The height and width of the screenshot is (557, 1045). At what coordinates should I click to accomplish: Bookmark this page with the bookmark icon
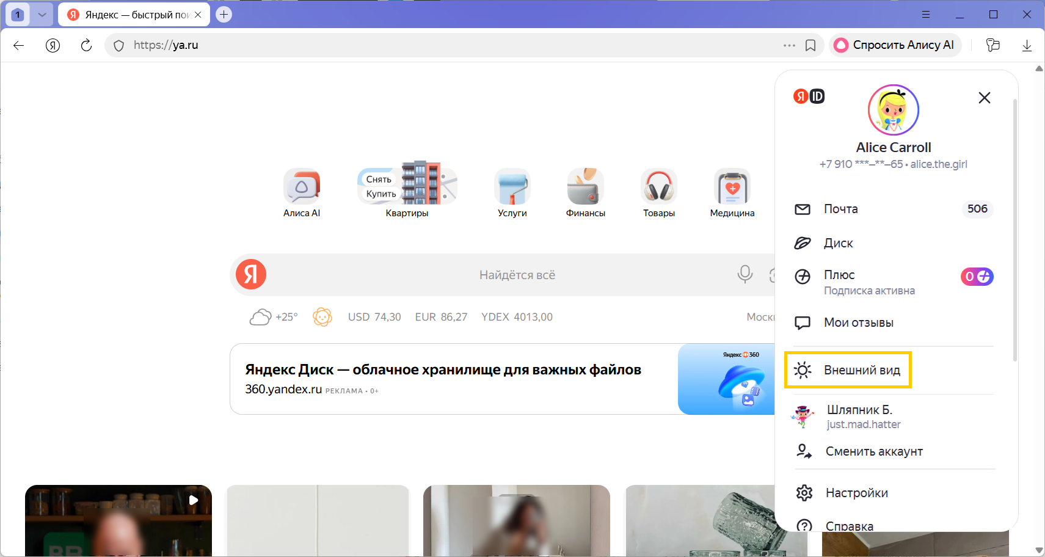[810, 45]
